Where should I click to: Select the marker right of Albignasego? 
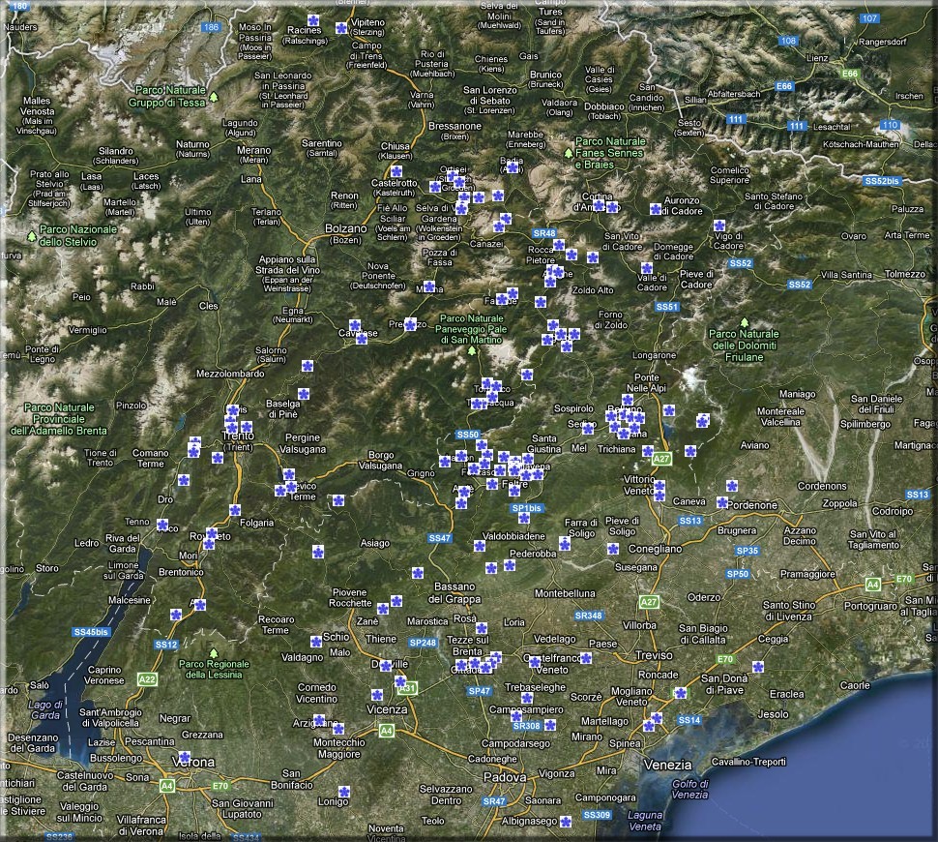[566, 821]
